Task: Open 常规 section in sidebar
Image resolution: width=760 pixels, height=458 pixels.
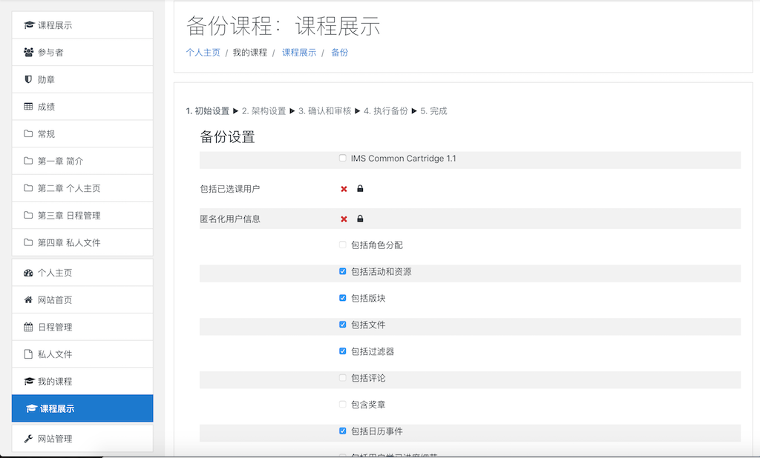Action: coord(82,133)
